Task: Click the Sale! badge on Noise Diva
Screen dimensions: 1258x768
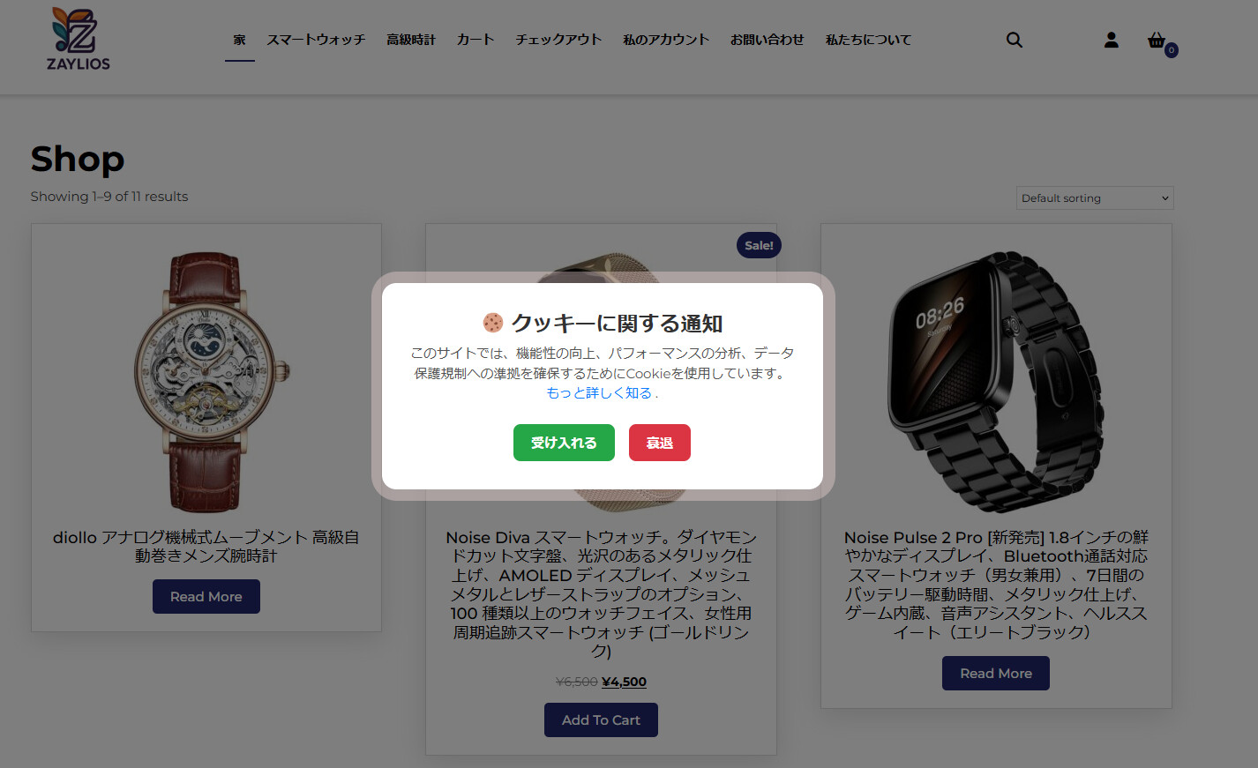Action: click(x=759, y=245)
